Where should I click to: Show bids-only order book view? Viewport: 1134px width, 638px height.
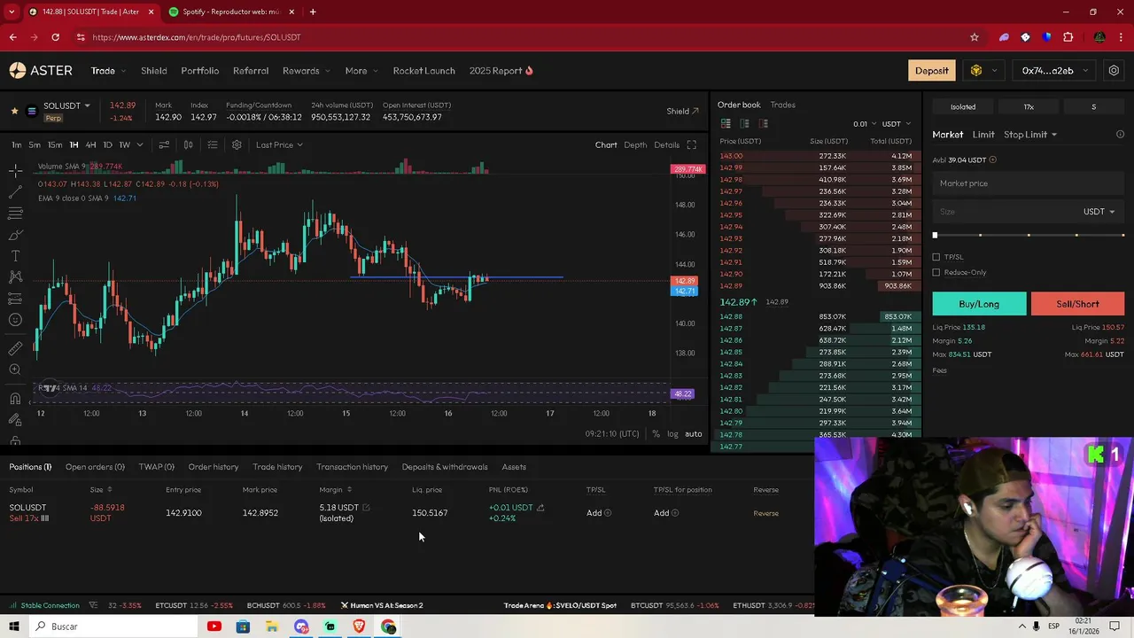745,123
